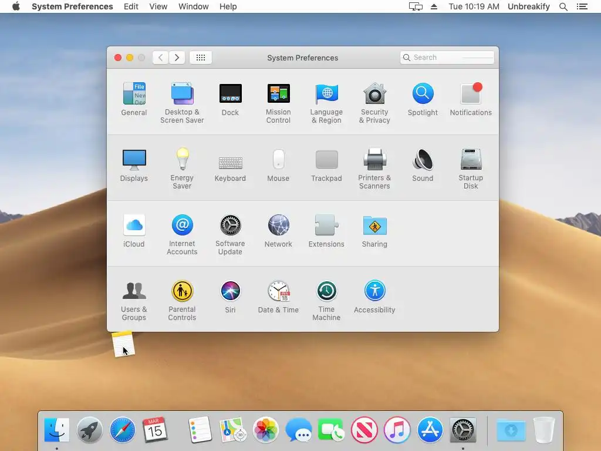Image resolution: width=601 pixels, height=451 pixels.
Task: Open the Apple menu
Action: tap(16, 6)
